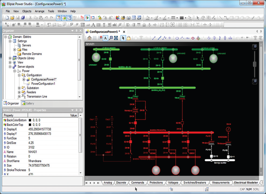266x194 pixels.
Task: Toggle the text display A button in modeler
Action: tap(105, 38)
